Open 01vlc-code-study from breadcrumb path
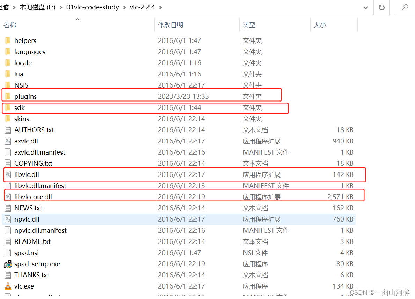 pos(93,7)
